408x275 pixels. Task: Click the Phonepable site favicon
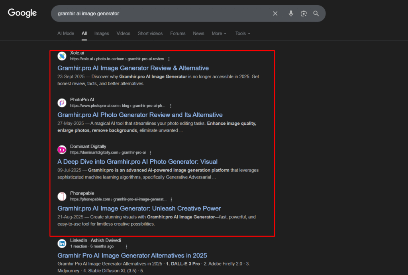[62, 196]
